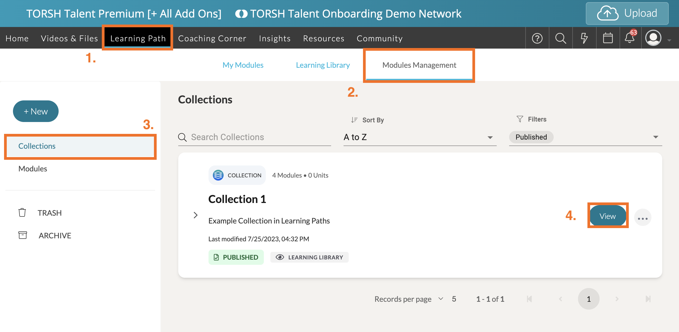Click the COLLECTION type label
Viewport: 679px width, 332px height.
[244, 175]
